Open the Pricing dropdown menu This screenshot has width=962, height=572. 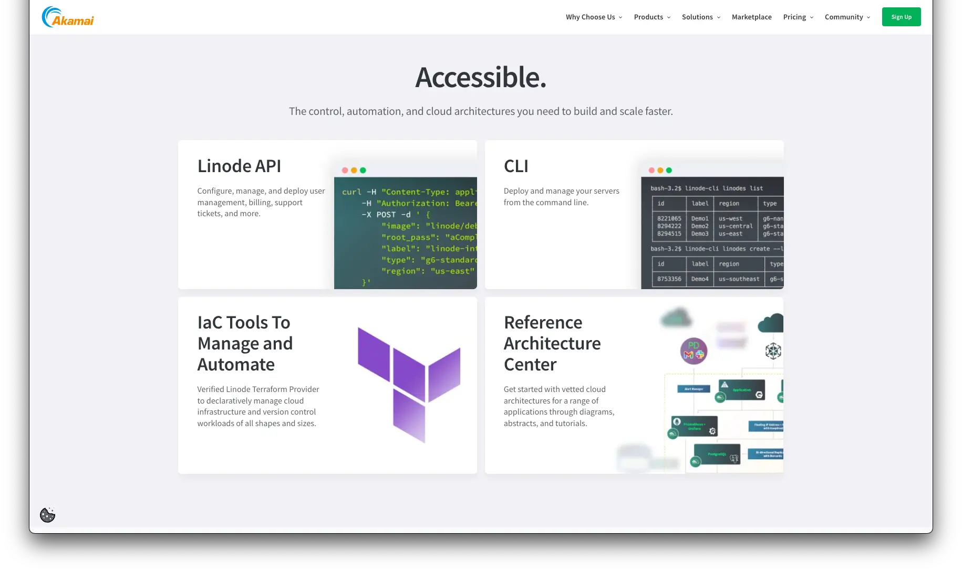(x=798, y=17)
